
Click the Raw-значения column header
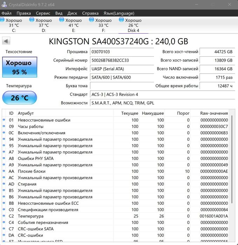tap(209, 113)
